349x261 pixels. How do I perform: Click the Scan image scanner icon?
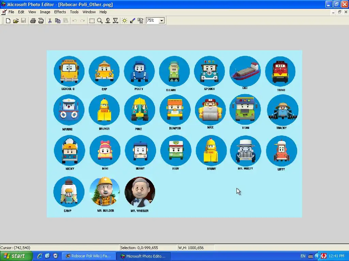[x=41, y=21]
